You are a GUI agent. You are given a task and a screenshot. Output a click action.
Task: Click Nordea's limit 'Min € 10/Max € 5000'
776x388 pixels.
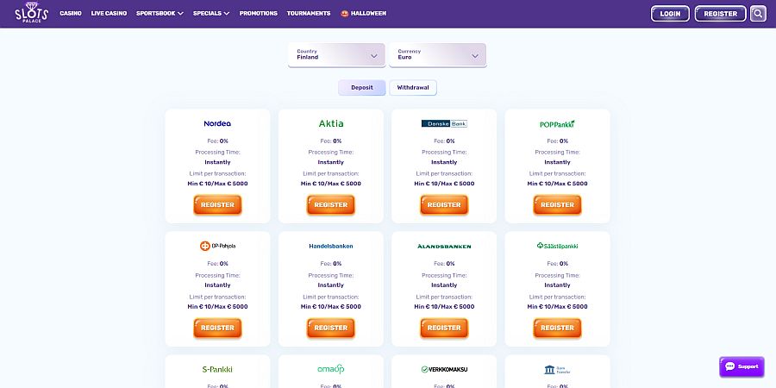pos(217,184)
